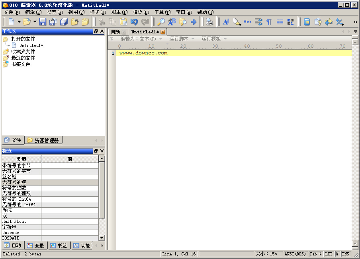Viewport: 360px width, 259px height.
Task: Switch to the 启动 tab
Action: pos(116,32)
